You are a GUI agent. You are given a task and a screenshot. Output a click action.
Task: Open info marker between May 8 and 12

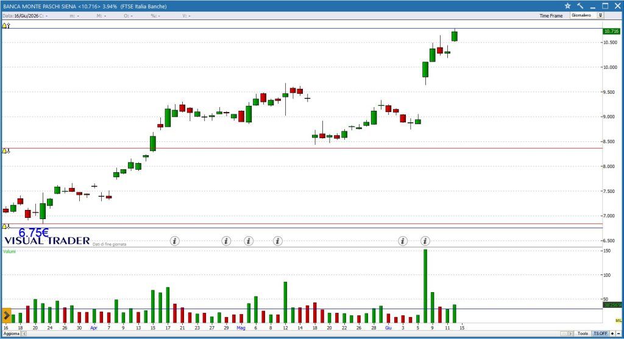278,241
